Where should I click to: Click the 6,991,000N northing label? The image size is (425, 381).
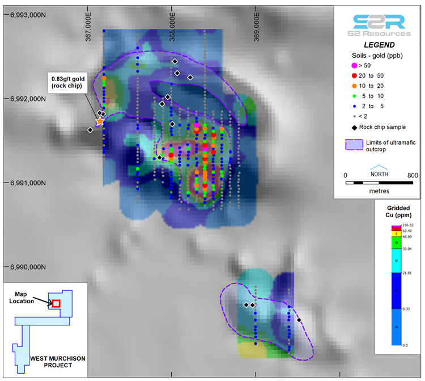(28, 183)
